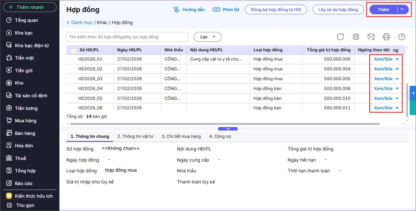Open help via question mark icon
This screenshot has width=416, height=211.
click(401, 37)
